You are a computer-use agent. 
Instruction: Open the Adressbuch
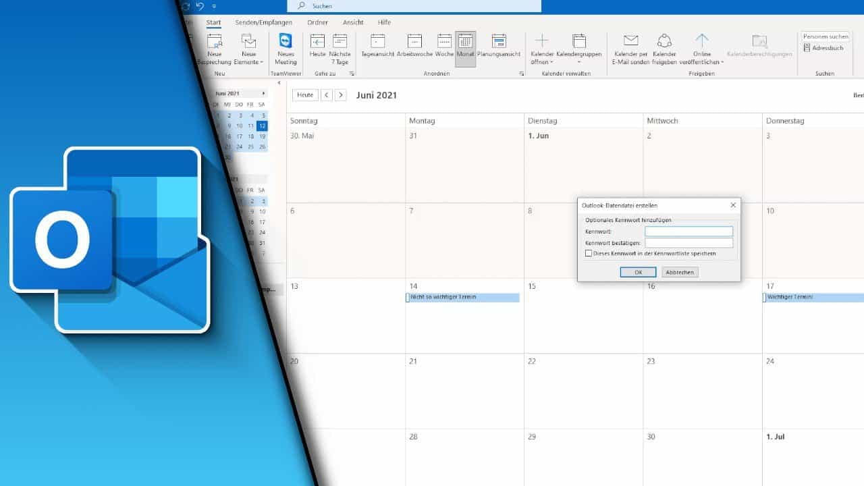(x=823, y=48)
